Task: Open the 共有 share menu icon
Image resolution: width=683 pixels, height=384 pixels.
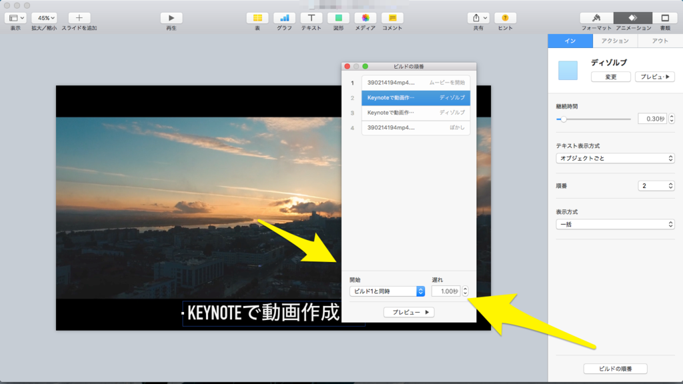Action: (x=476, y=18)
